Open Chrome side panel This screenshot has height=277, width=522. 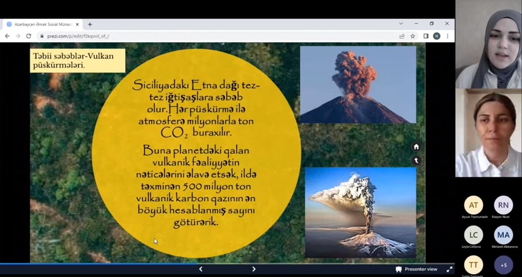[426, 36]
